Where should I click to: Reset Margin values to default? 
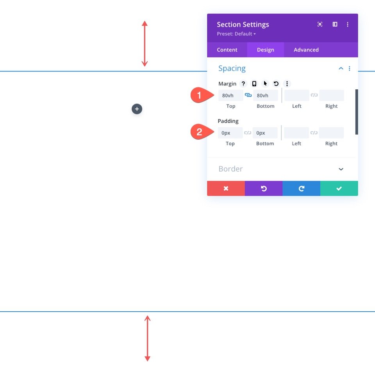276,83
